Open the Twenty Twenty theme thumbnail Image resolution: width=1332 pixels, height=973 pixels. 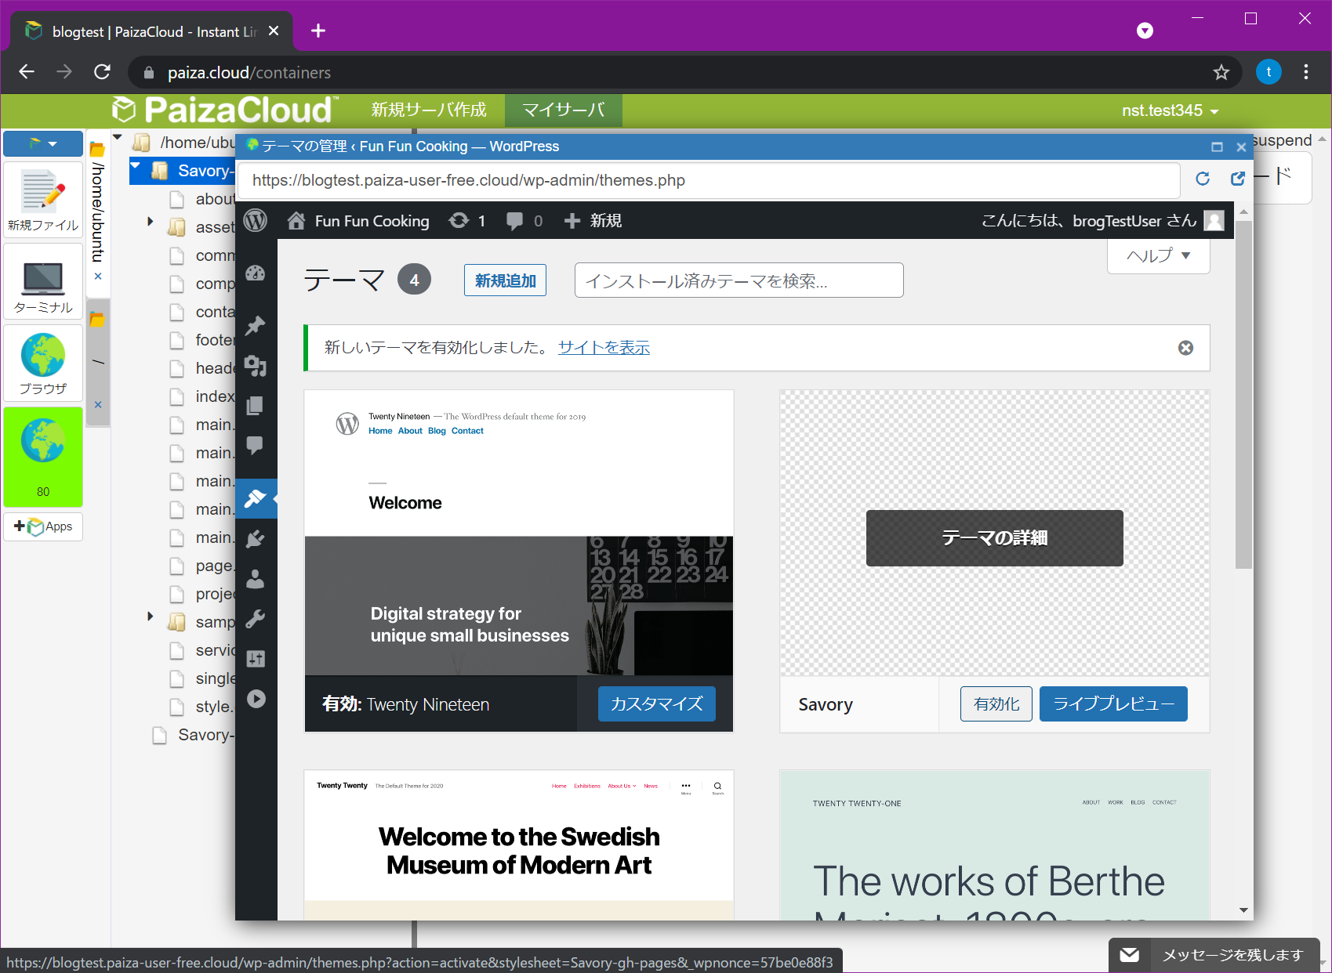tap(519, 845)
